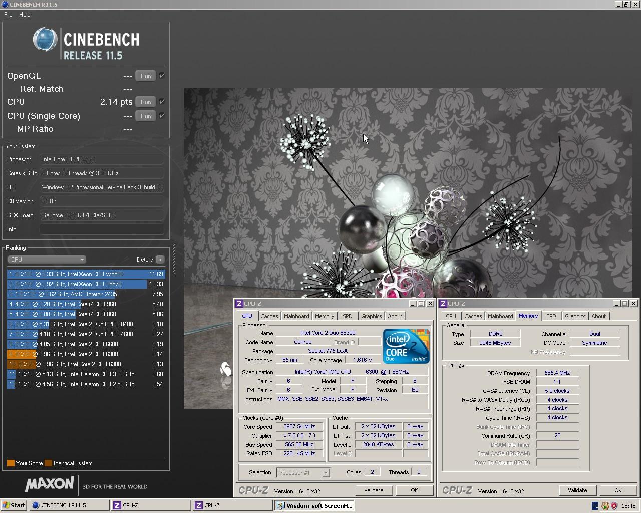Select ranking row Xeon CPU W5590
The width and height of the screenshot is (641, 513).
point(86,274)
